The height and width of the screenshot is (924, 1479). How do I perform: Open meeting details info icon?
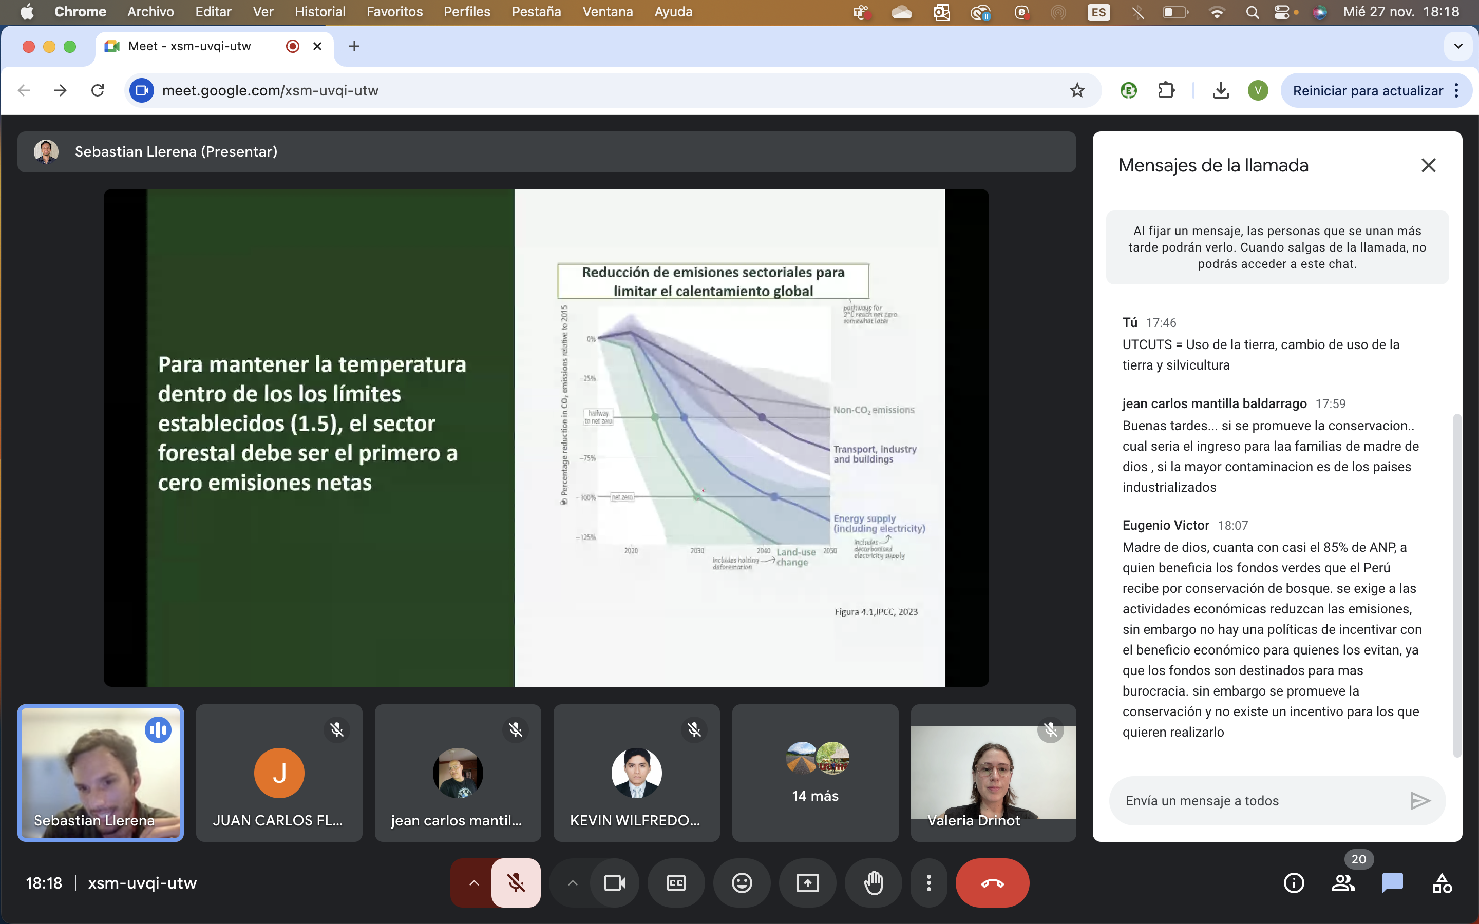click(1293, 882)
